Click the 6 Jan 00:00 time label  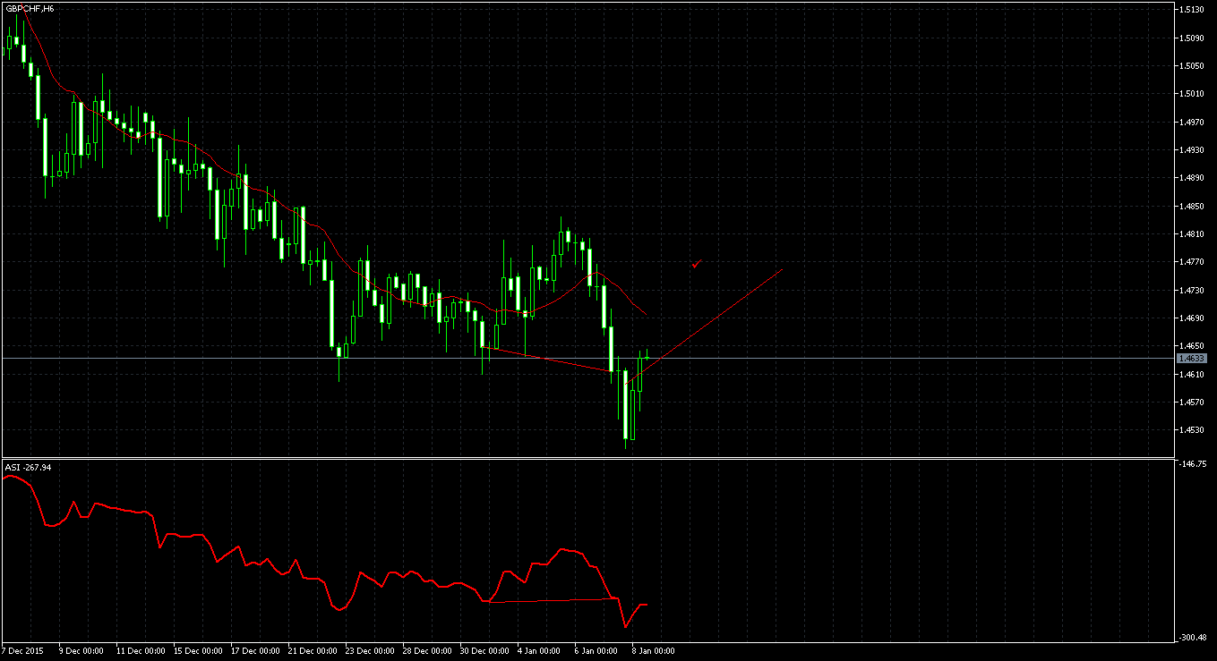coord(596,650)
